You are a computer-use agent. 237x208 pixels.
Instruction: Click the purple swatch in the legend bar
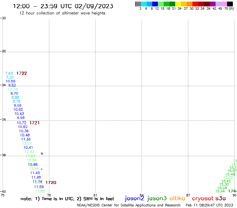[x=213, y=4]
